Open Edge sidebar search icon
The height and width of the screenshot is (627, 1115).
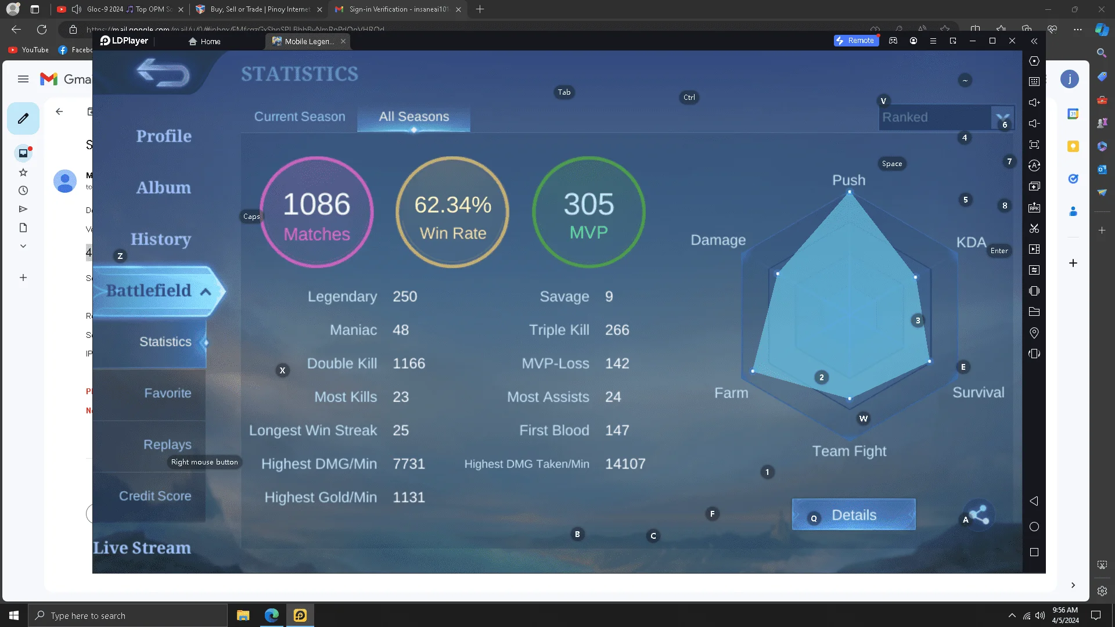click(1102, 53)
